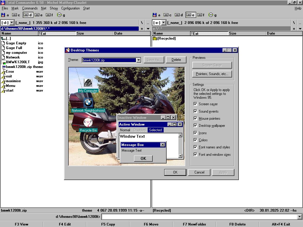
Task: Switch left panel to floppy drive a
Action: pos(3,15)
